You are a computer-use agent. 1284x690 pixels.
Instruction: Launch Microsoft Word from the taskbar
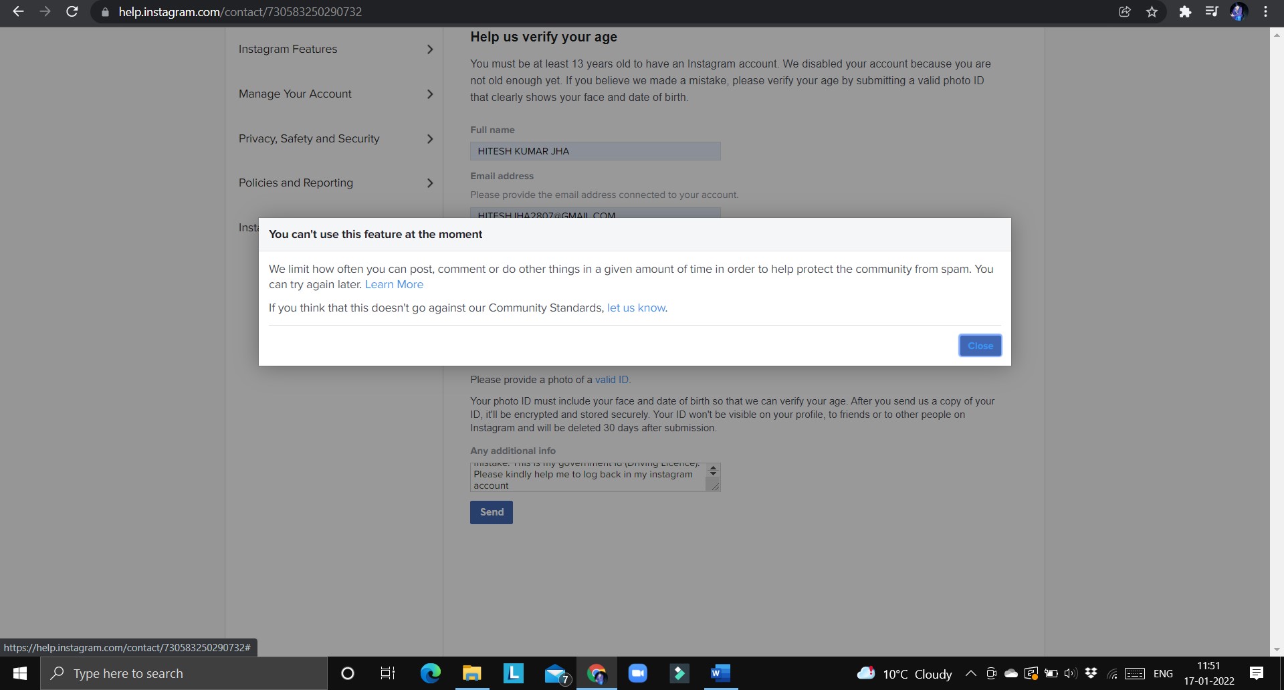pyautogui.click(x=720, y=673)
